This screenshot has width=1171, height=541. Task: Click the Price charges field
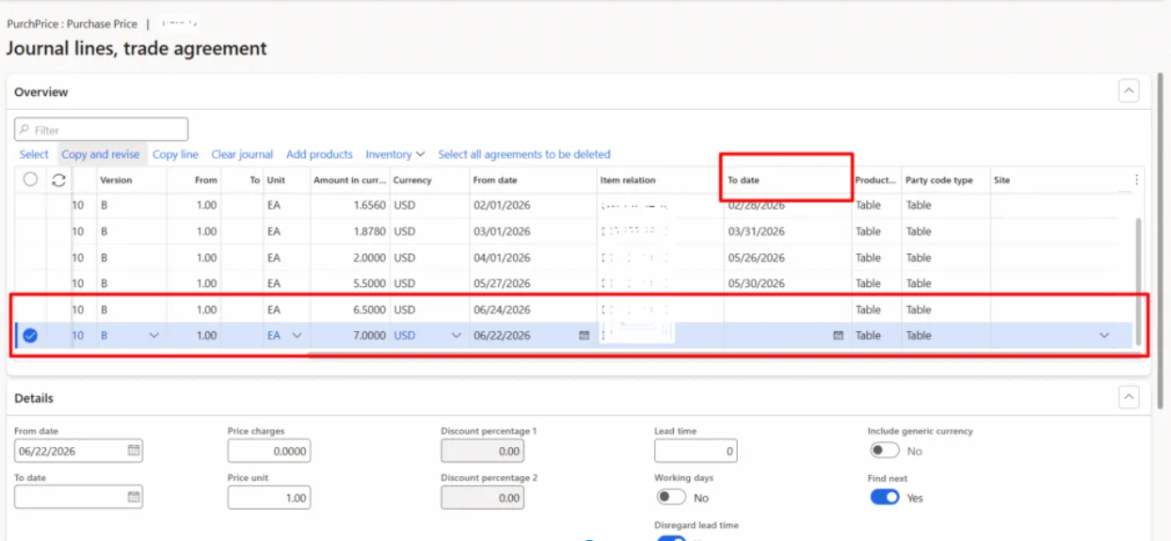click(x=269, y=451)
